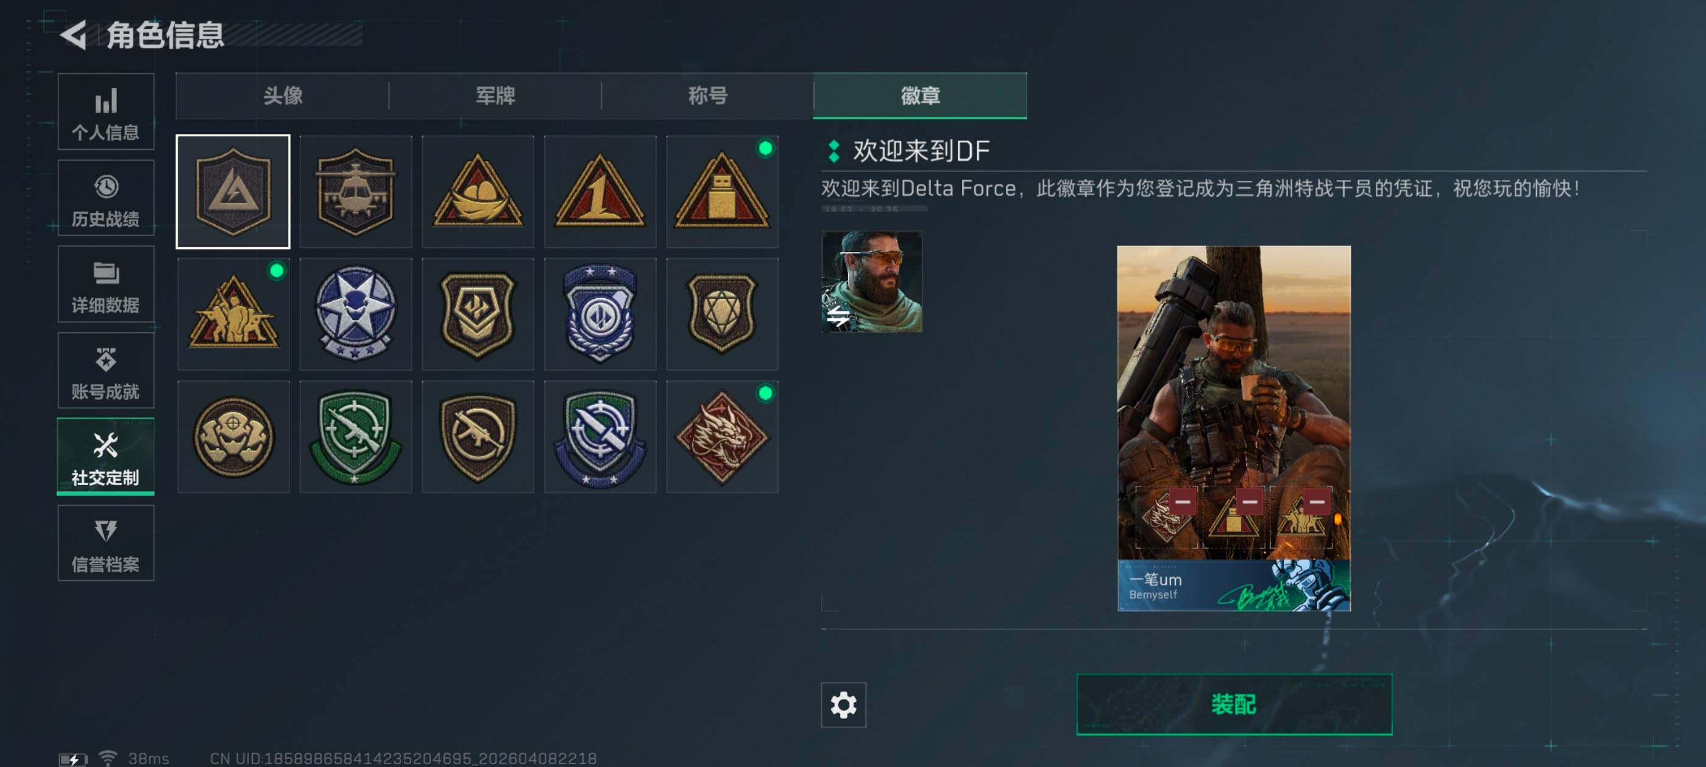Open 个人信息 sidebar section
The width and height of the screenshot is (1706, 767).
click(x=106, y=112)
